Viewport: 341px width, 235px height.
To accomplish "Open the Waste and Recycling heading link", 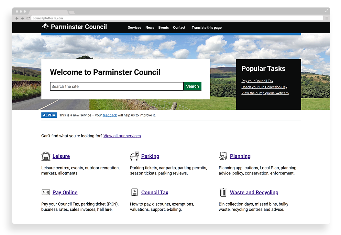I will pos(254,192).
